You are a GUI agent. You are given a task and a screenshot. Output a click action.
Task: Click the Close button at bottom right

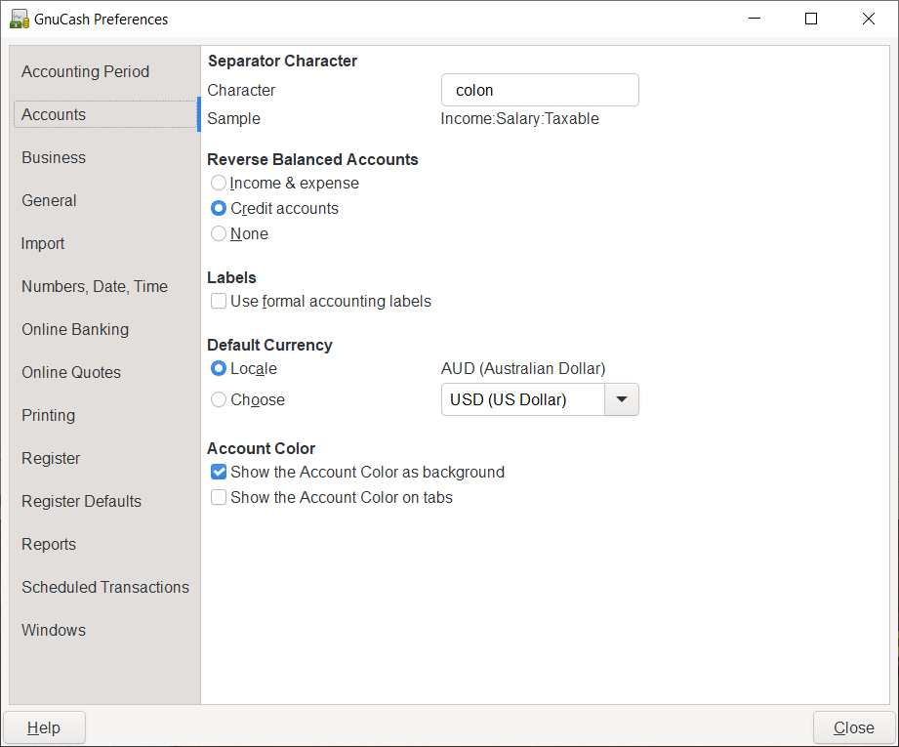(853, 727)
